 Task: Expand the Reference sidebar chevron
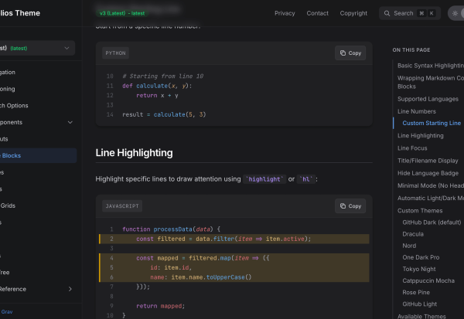[x=70, y=289]
